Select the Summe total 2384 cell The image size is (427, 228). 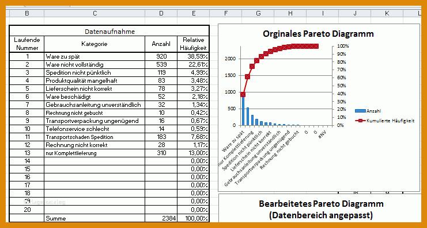pos(161,218)
